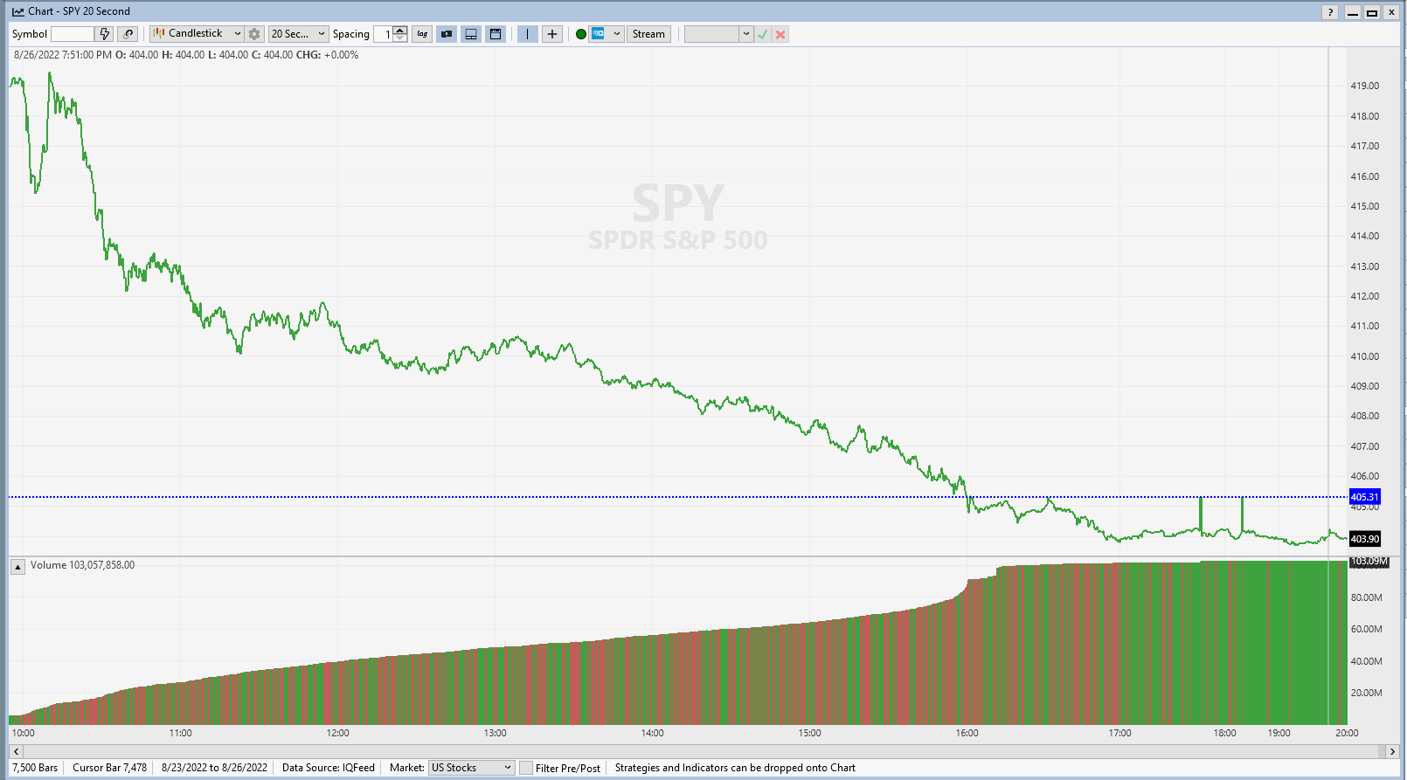The image size is (1407, 780).
Task: Toggle the Filter Pre/Post checkbox
Action: (x=526, y=768)
